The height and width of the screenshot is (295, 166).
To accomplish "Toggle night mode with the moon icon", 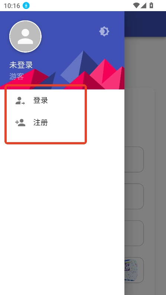I will (104, 32).
